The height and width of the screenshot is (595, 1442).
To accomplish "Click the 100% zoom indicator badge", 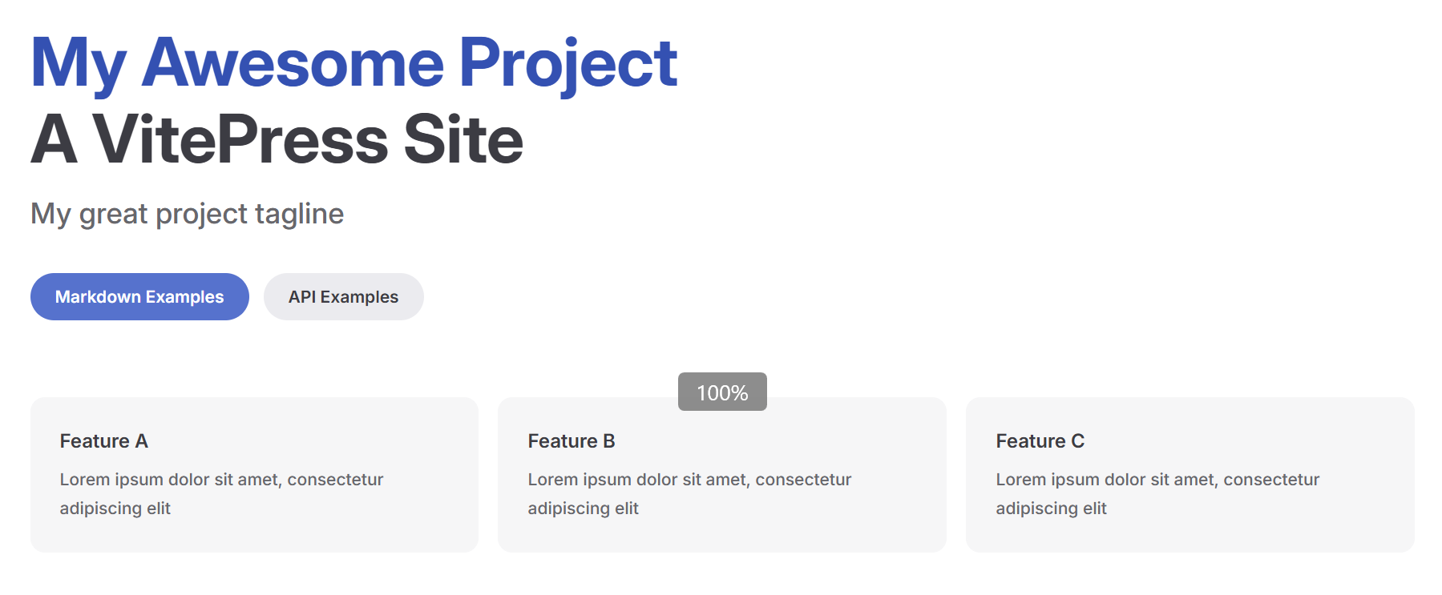I will click(722, 392).
